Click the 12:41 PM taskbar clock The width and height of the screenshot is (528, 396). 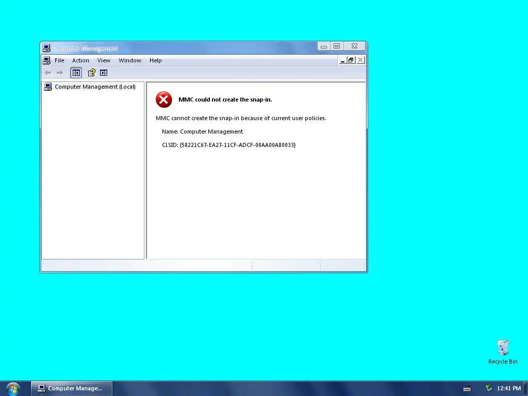click(x=509, y=389)
